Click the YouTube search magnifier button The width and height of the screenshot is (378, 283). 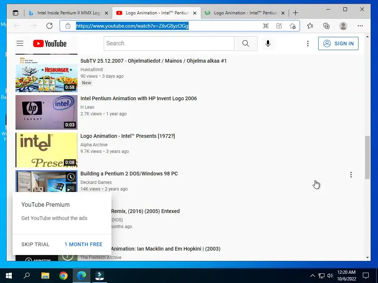click(245, 43)
